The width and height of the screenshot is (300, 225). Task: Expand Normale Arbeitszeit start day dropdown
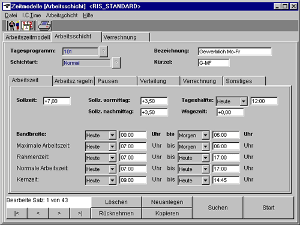point(112,169)
